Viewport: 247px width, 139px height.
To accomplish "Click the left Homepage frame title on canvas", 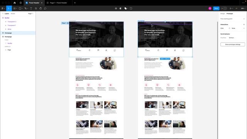I will pos(72,20).
